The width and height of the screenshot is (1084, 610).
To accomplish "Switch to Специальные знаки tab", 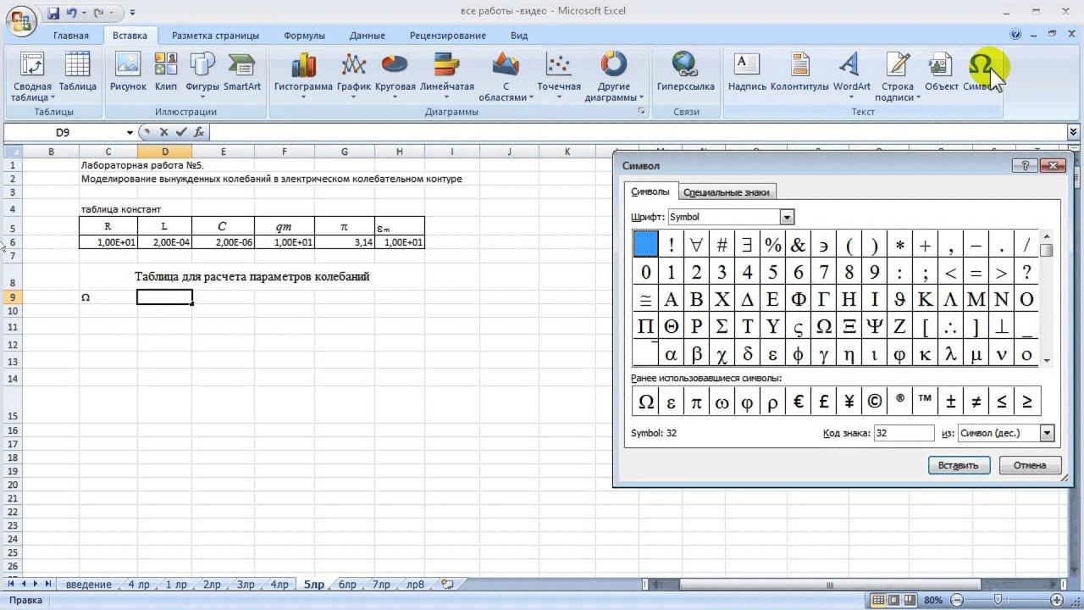I will tap(726, 192).
